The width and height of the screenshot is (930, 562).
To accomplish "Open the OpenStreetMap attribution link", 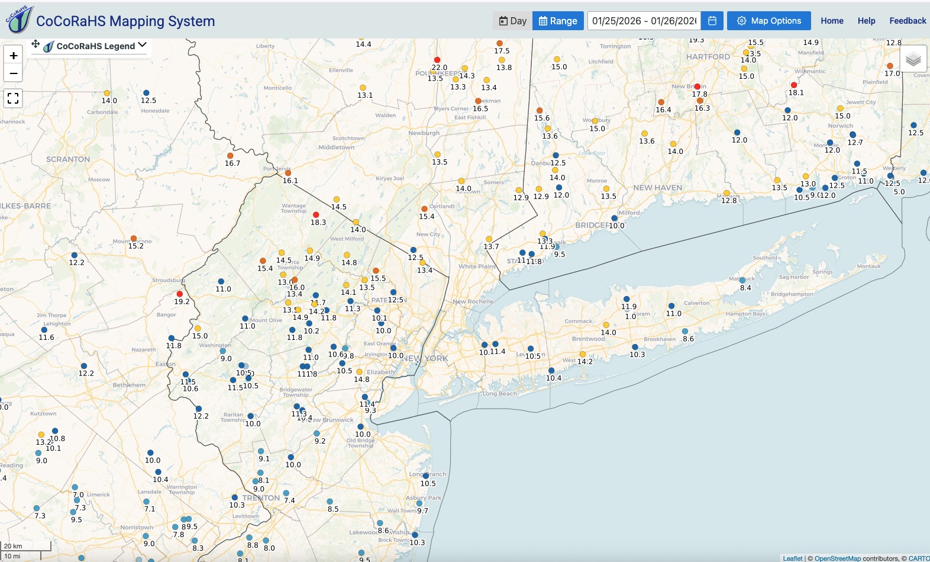I will tap(837, 558).
